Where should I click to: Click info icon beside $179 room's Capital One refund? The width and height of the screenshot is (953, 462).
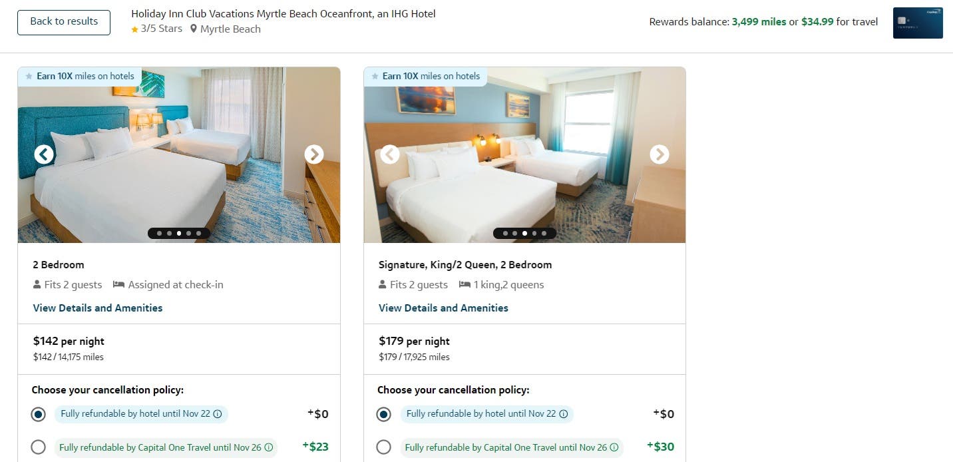tap(614, 447)
